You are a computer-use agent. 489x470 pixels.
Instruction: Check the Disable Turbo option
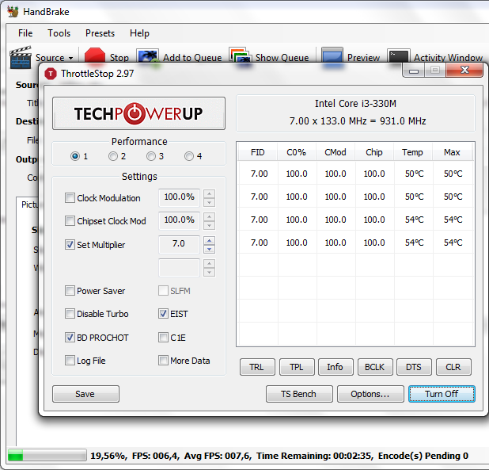click(x=70, y=314)
